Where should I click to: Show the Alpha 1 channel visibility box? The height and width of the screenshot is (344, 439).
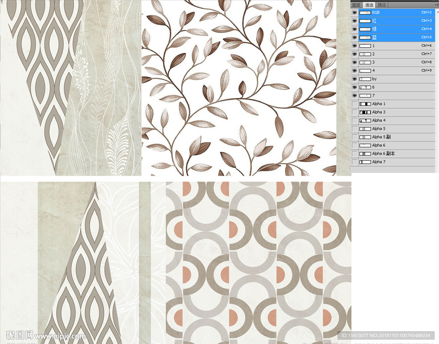point(355,104)
